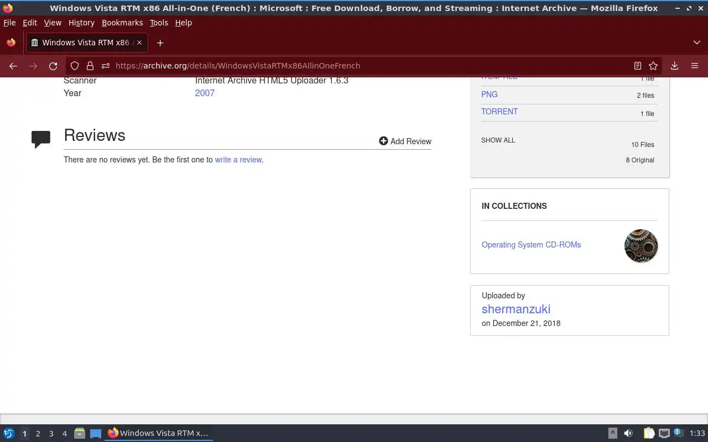Select the Firefox window button in taskbar
The height and width of the screenshot is (442, 708).
159,433
